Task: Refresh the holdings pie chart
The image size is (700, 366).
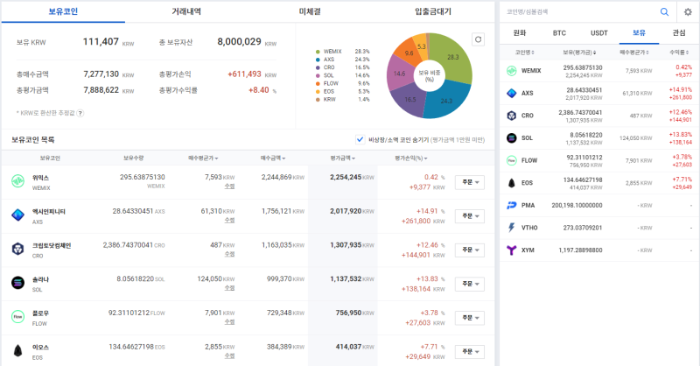Action: [x=478, y=39]
